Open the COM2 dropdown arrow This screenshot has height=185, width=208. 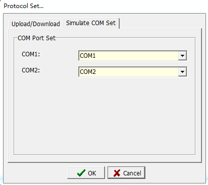click(182, 72)
